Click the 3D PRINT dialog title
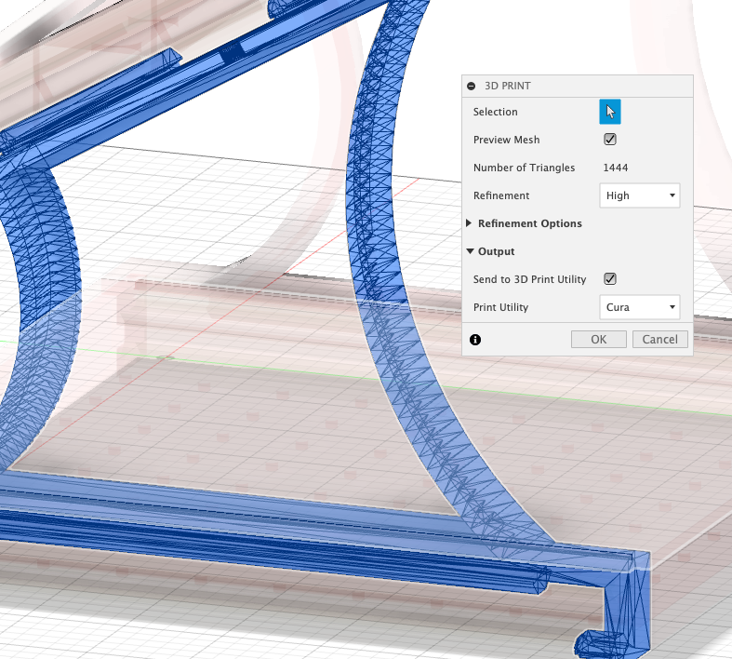Image resolution: width=732 pixels, height=659 pixels. pos(508,86)
